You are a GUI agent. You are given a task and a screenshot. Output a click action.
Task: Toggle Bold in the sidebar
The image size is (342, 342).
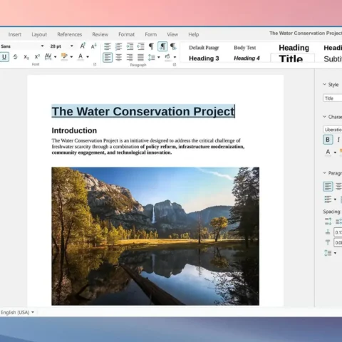point(328,140)
